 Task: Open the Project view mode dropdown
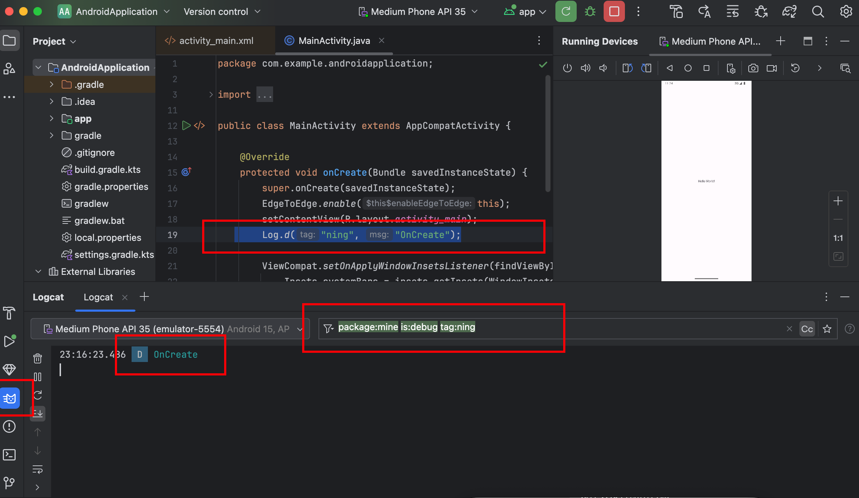coord(54,41)
